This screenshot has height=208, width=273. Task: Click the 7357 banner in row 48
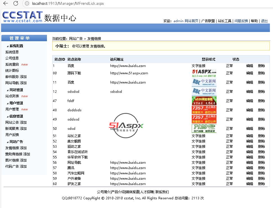coord(204,110)
